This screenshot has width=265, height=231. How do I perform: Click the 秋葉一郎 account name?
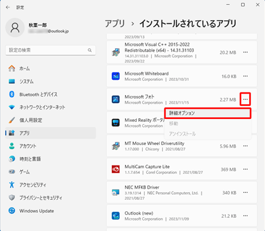click(38, 25)
